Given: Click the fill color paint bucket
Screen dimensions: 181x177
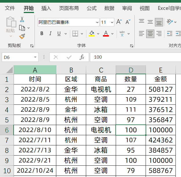Looking at the screenshot, I should coord(92,34).
